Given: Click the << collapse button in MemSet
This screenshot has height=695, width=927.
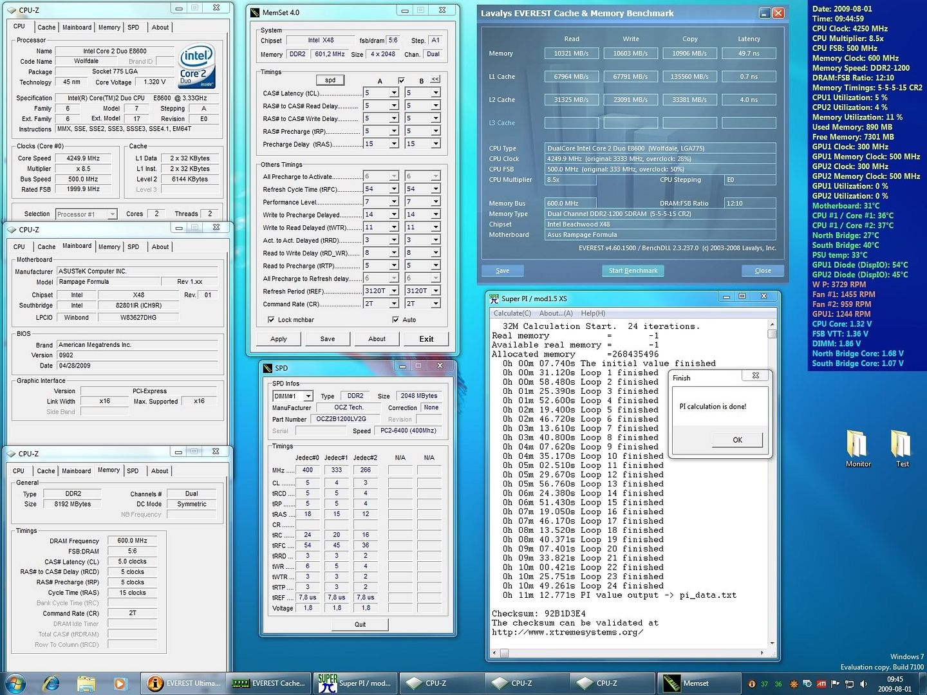Looking at the screenshot, I should point(435,79).
